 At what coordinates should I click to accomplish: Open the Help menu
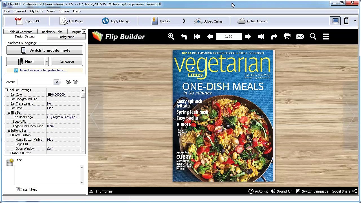tap(77, 11)
